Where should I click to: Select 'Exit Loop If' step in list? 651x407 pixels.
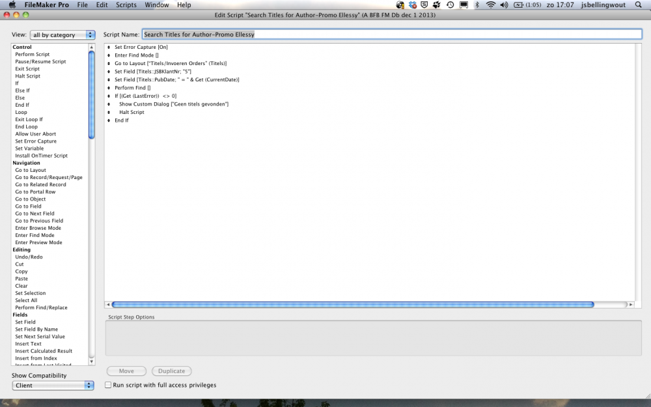click(29, 119)
